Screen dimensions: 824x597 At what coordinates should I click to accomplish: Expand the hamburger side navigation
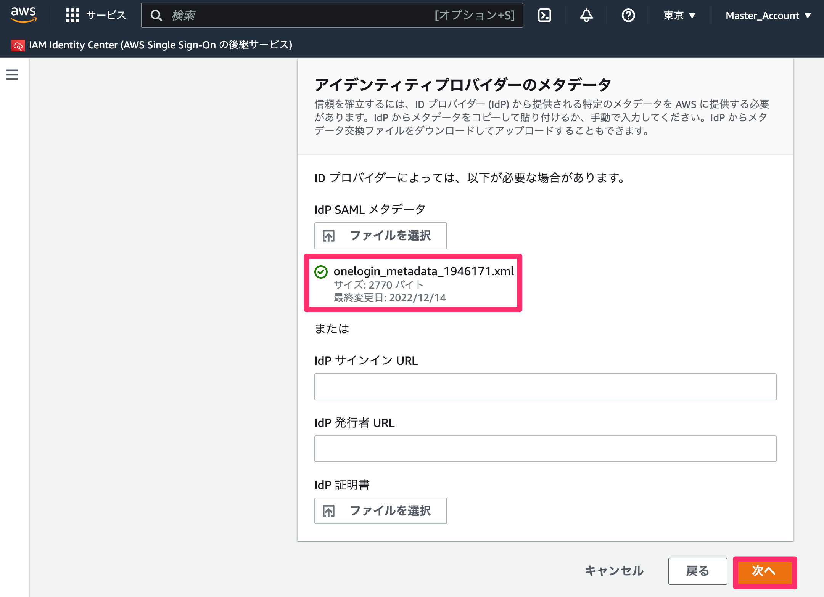[12, 75]
